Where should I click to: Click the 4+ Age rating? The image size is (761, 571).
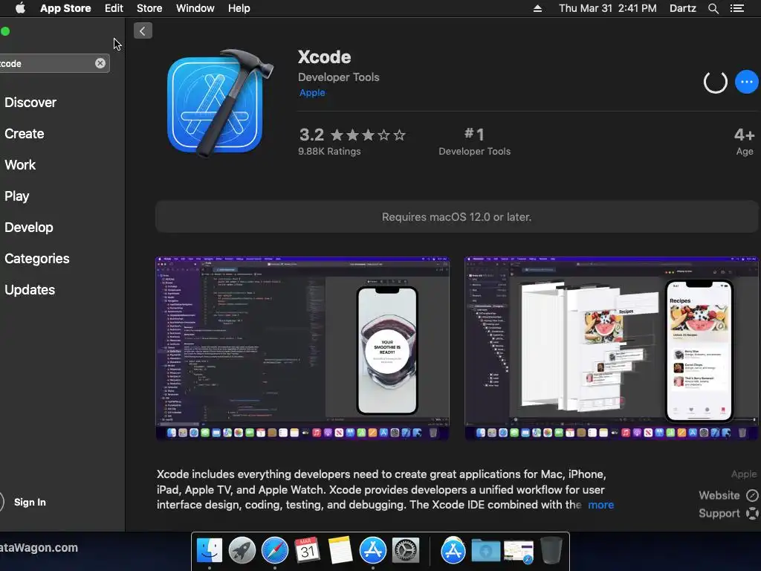(x=744, y=141)
